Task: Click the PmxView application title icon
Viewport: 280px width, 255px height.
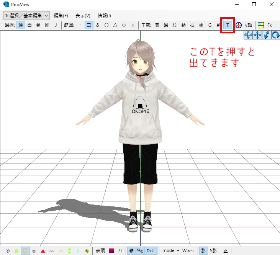Action: (x=6, y=4)
